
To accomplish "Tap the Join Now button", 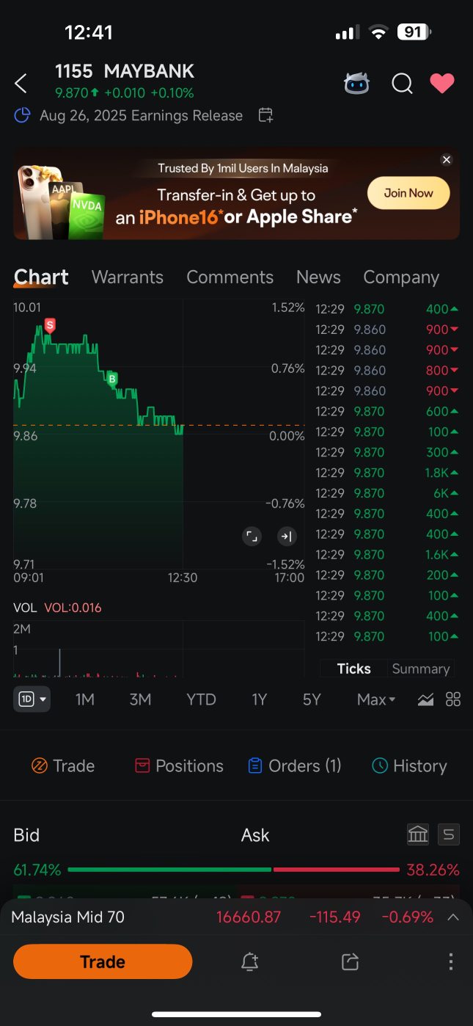I will 408,193.
